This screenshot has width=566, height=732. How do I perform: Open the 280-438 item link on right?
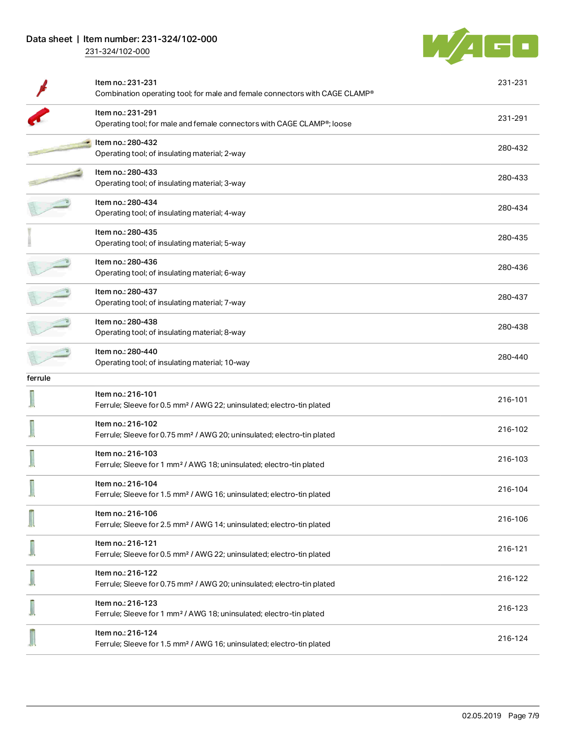click(x=512, y=327)
